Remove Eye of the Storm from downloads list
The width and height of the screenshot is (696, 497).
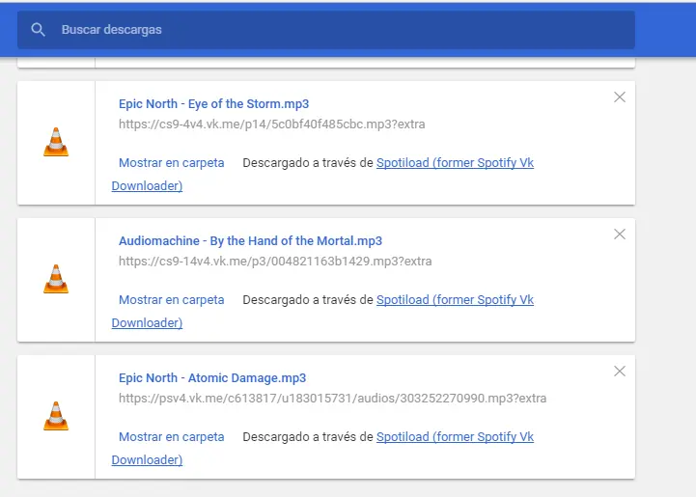point(620,97)
